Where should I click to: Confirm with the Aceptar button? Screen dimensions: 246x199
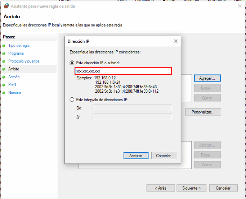(x=136, y=156)
